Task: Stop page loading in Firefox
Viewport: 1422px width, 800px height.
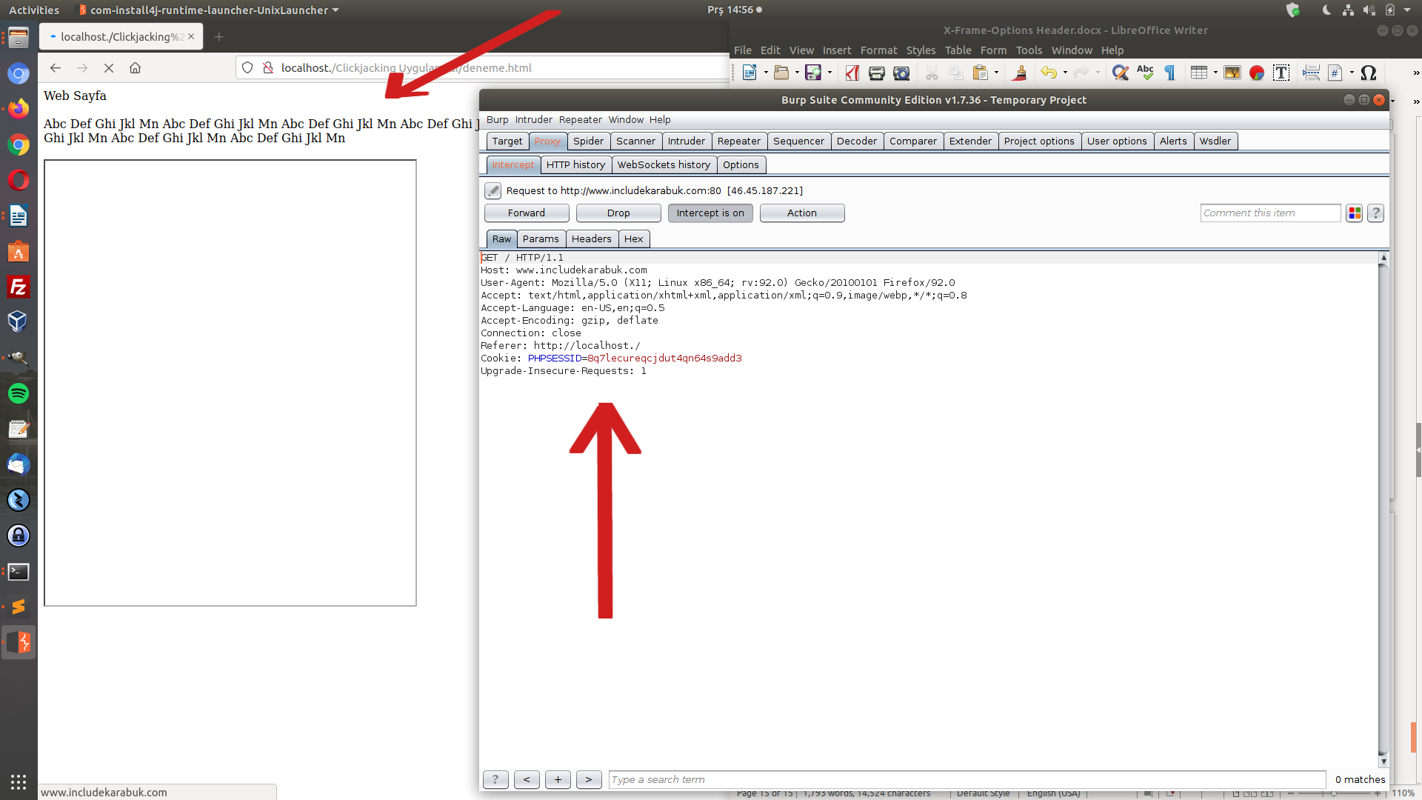Action: (109, 68)
